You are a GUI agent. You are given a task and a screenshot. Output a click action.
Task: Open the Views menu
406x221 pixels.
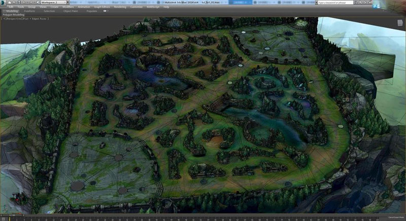coord(43,7)
